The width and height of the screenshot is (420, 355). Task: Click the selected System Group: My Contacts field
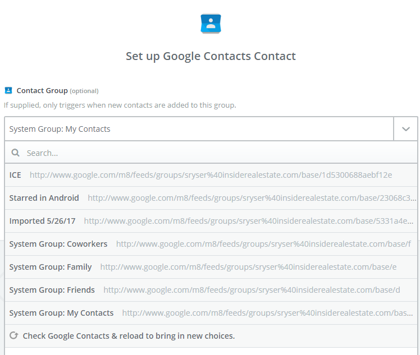(x=199, y=129)
